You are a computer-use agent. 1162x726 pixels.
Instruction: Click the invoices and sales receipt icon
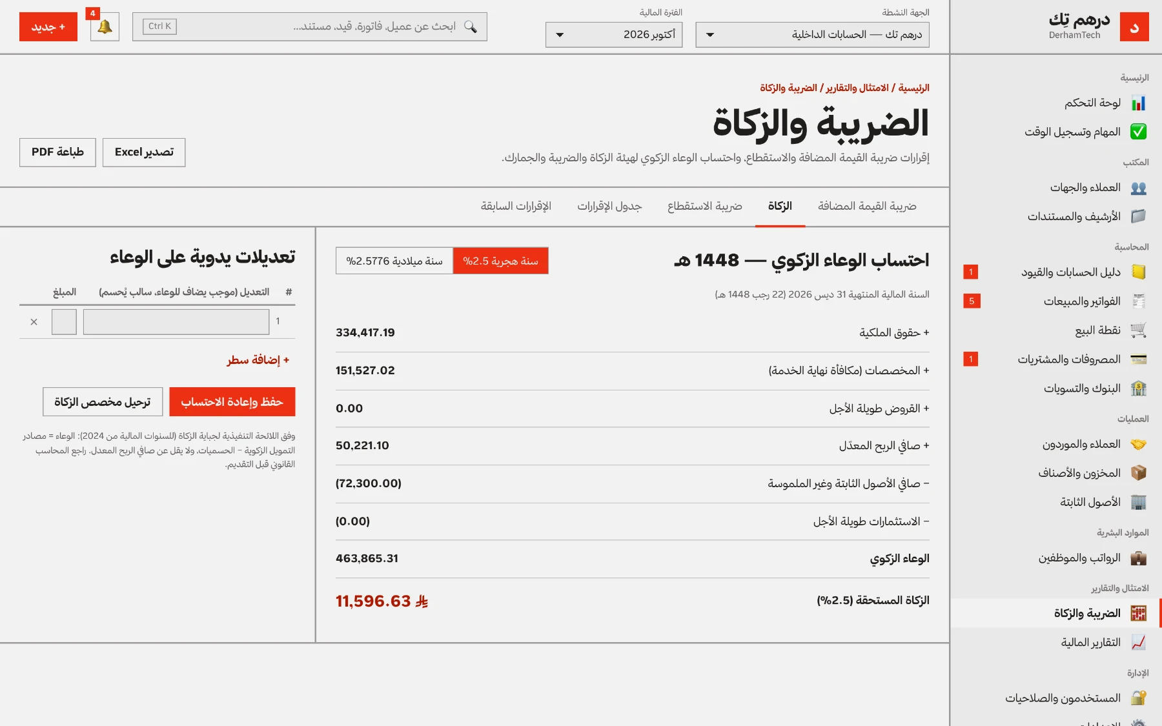click(x=1138, y=301)
